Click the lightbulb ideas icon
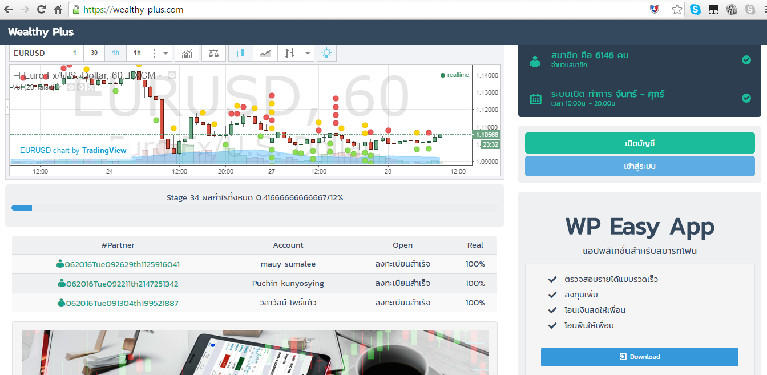Viewport: 767px width, 375px height. click(x=326, y=53)
